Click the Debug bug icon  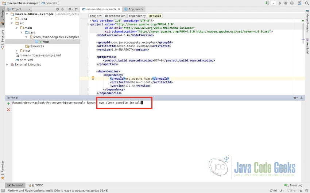[286, 3]
